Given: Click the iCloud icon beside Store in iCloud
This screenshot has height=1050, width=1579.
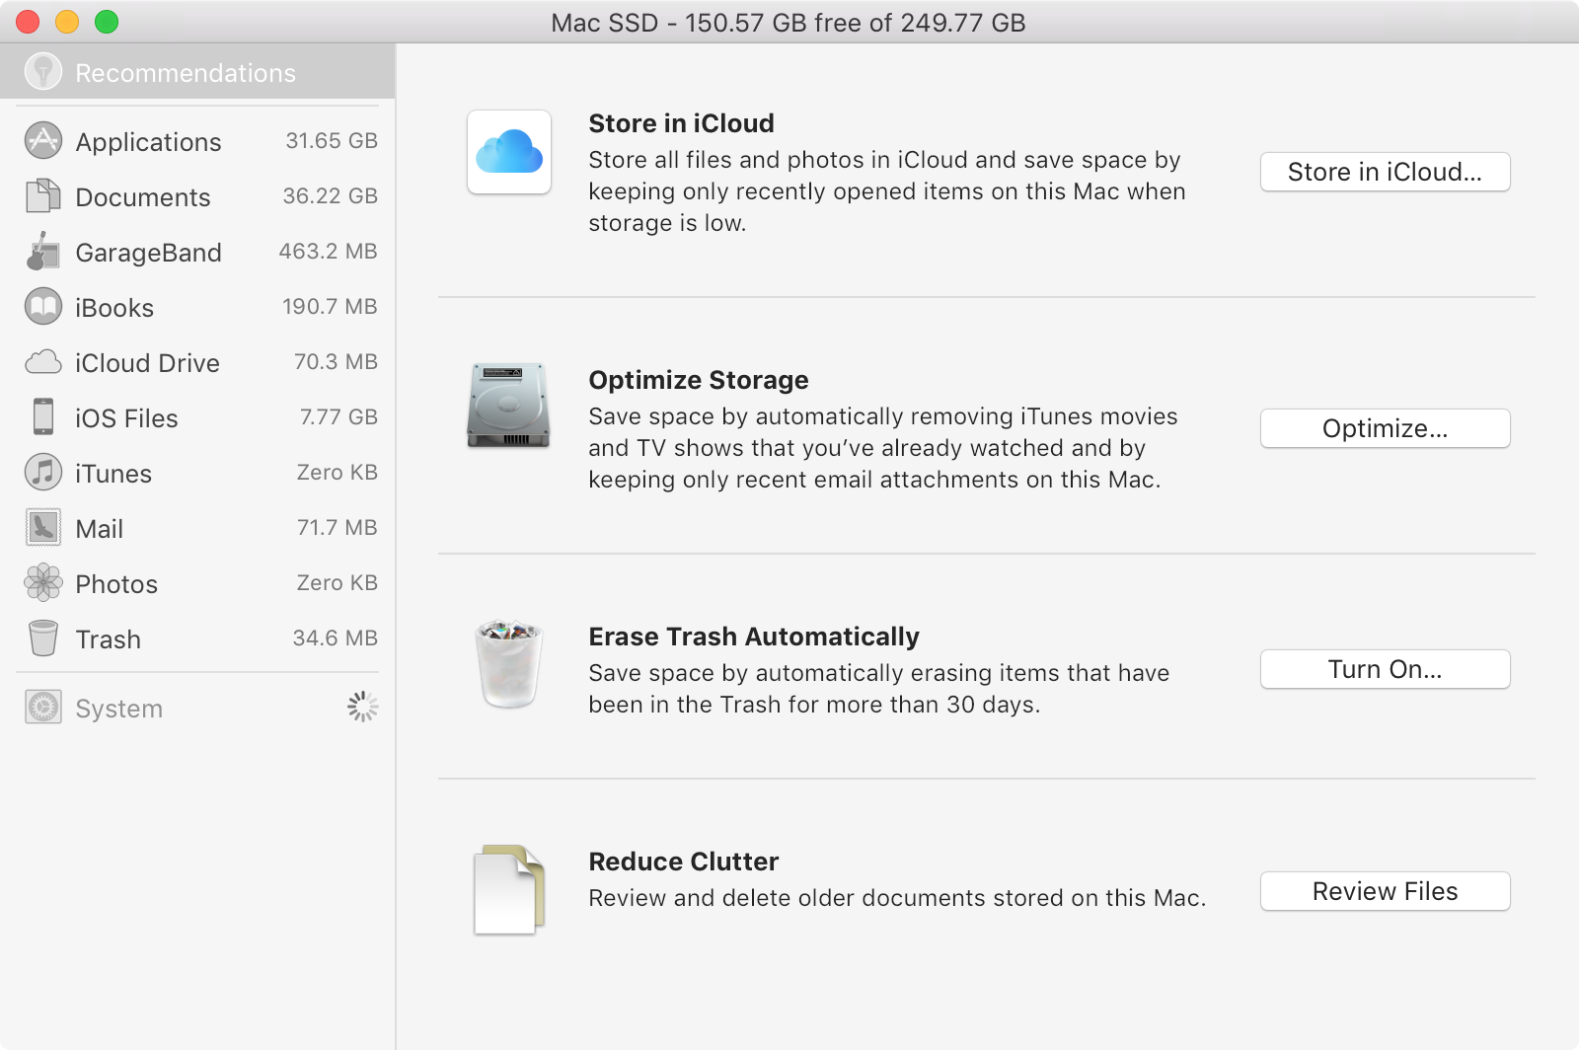Looking at the screenshot, I should click(508, 153).
